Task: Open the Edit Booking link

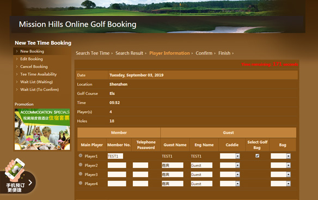Action: pyautogui.click(x=32, y=59)
